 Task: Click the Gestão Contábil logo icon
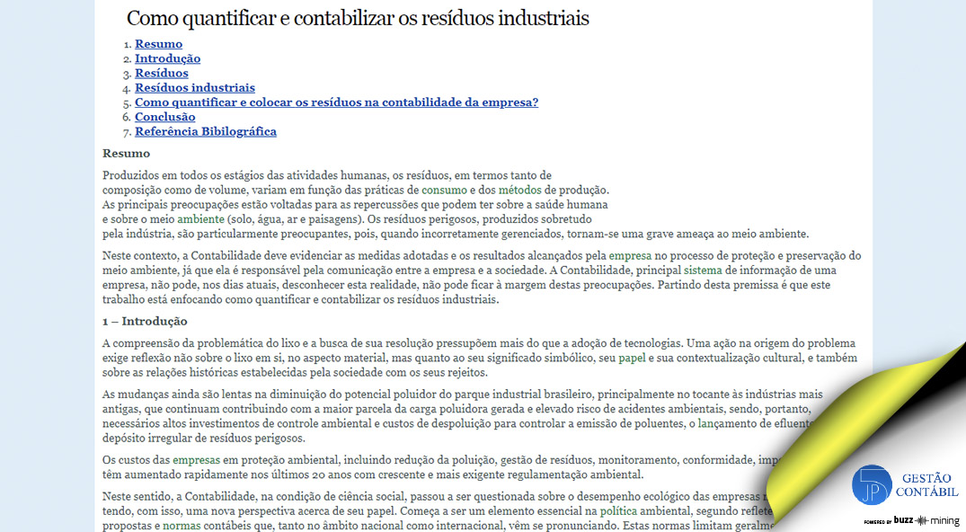(872, 485)
